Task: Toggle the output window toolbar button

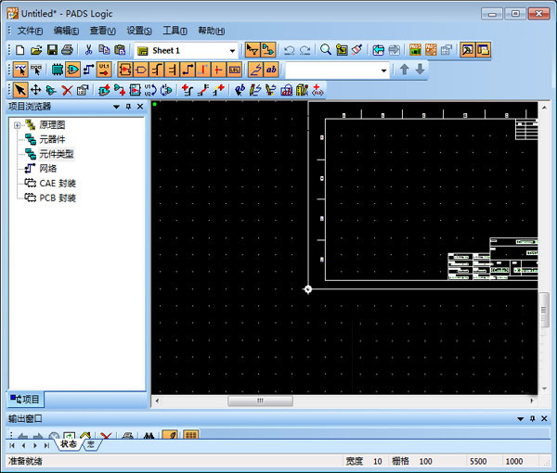Action: [x=483, y=50]
